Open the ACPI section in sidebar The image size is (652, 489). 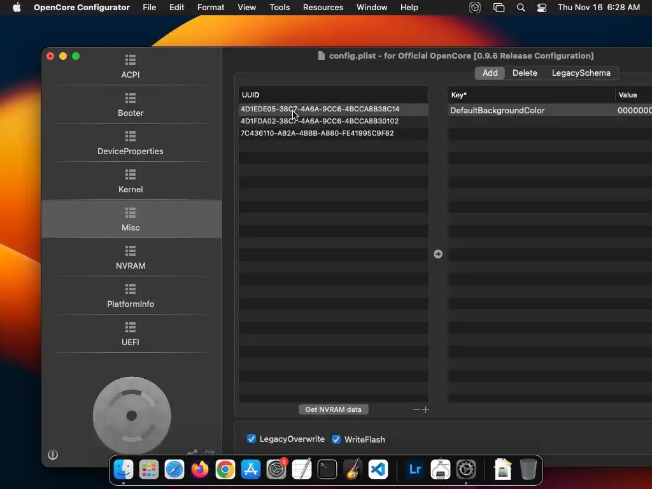pos(131,66)
